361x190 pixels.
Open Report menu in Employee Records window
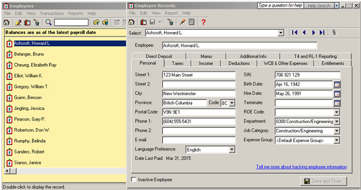coord(171,13)
